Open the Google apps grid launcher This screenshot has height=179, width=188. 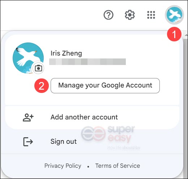coord(151,15)
